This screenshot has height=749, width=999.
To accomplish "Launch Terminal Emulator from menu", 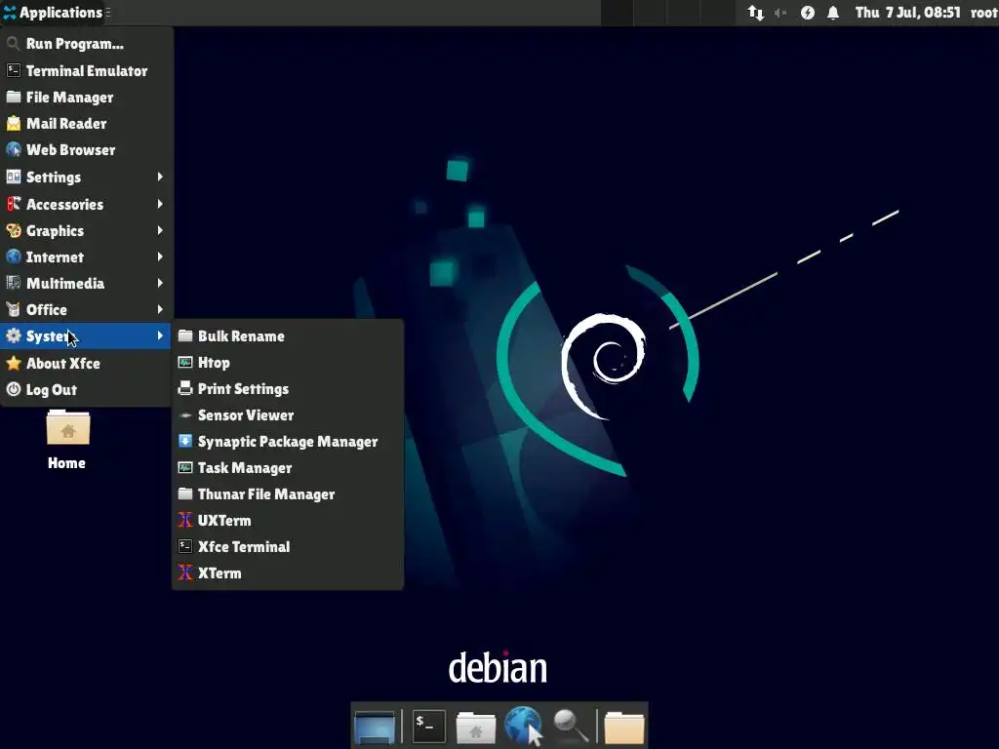I will [87, 70].
